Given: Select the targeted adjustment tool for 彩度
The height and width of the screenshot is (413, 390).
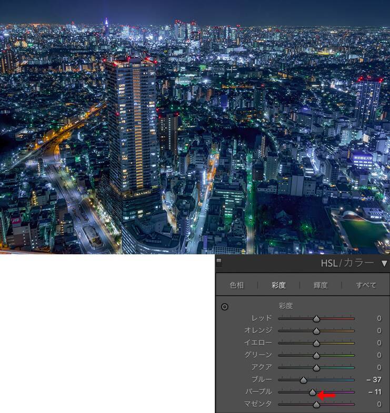Looking at the screenshot, I should pos(225,307).
